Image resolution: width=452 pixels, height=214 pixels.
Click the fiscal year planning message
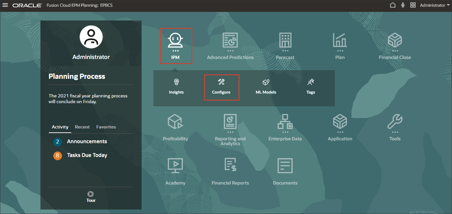[88, 99]
